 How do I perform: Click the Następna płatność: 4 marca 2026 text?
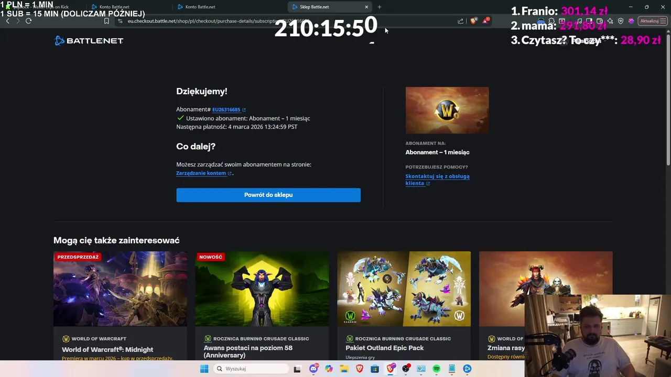(x=237, y=127)
